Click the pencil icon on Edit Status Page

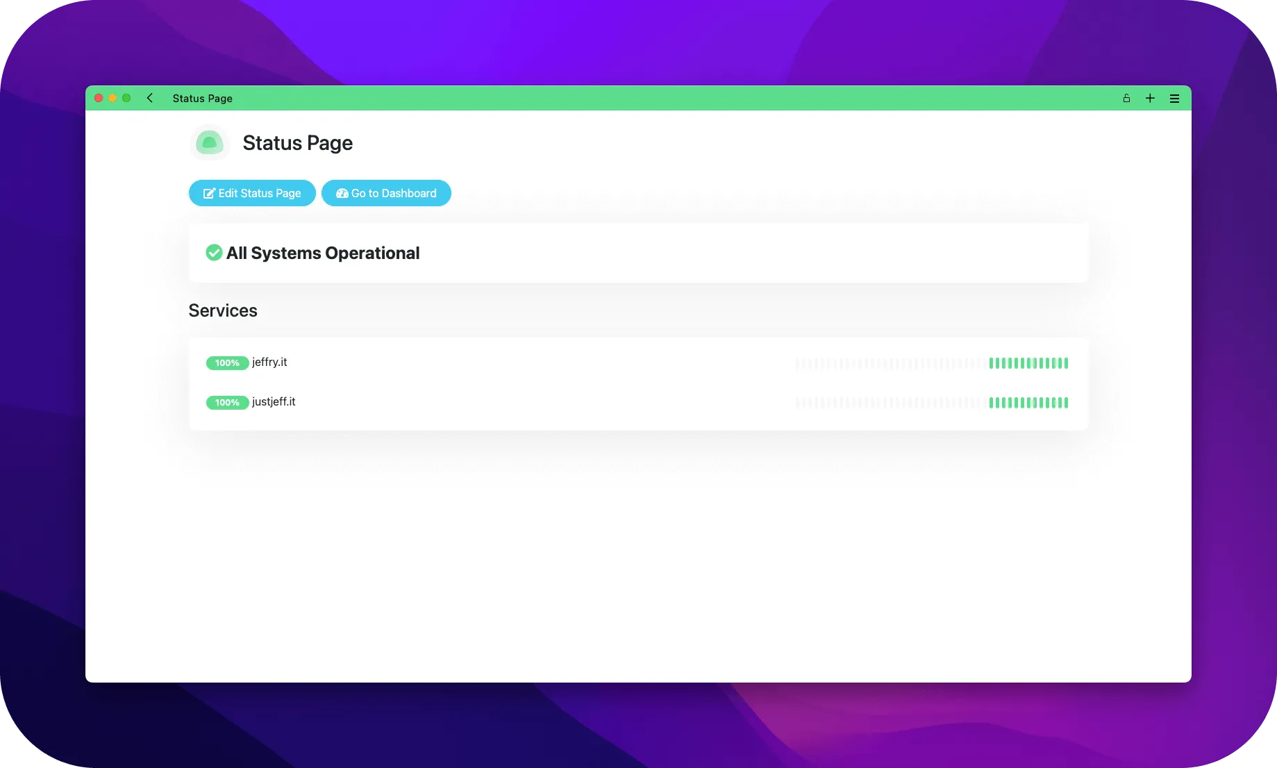coord(208,193)
